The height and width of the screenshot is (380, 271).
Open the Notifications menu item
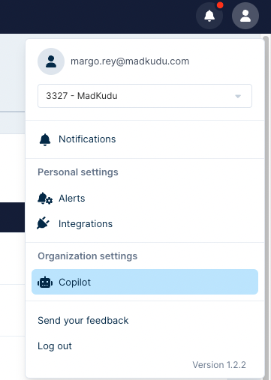145,139
